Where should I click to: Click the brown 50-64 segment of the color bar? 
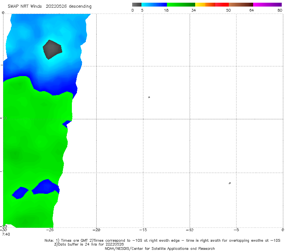(x=241, y=5)
